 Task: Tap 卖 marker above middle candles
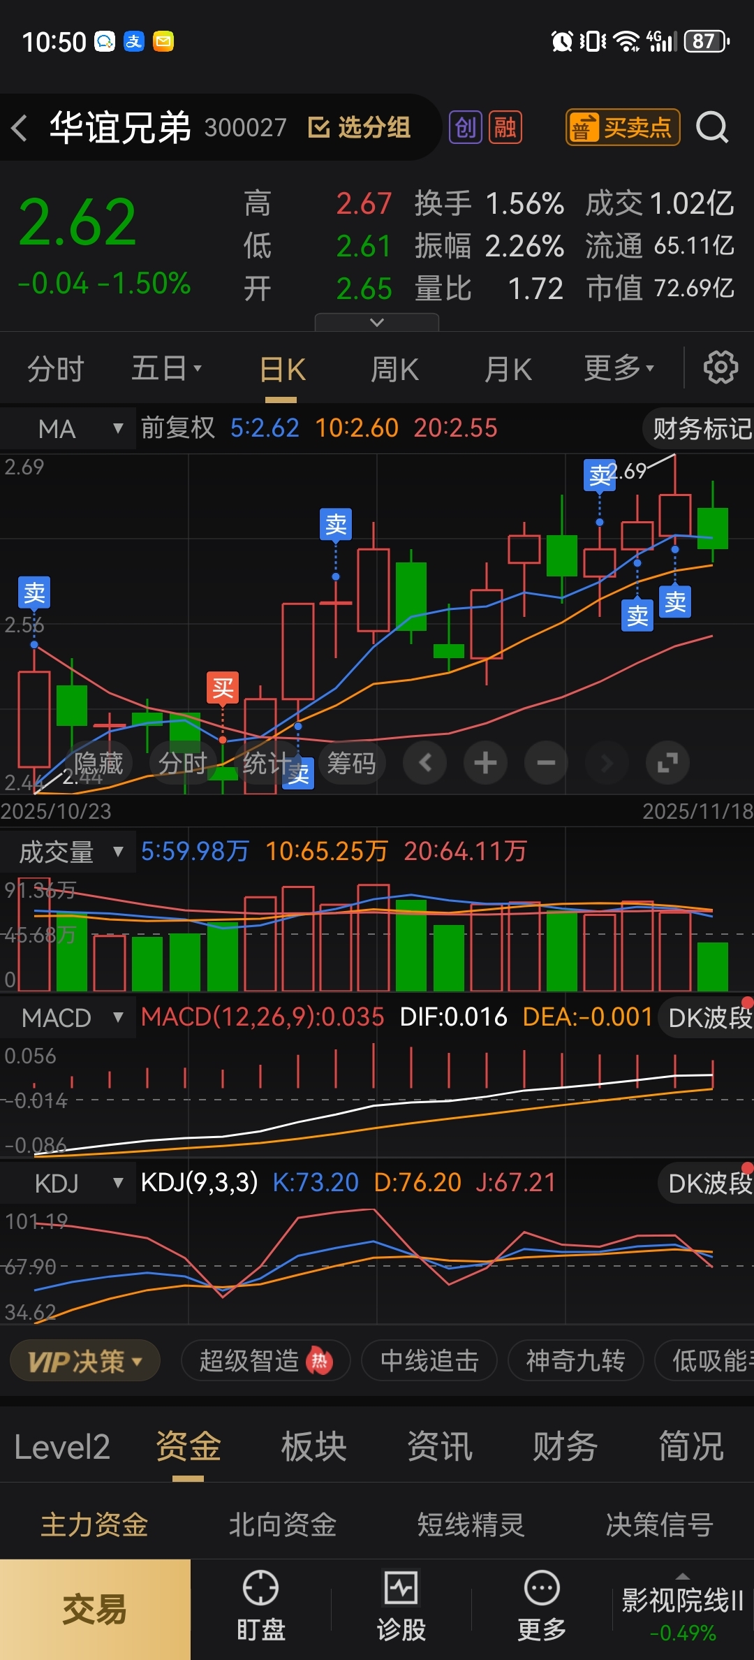pyautogui.click(x=336, y=524)
